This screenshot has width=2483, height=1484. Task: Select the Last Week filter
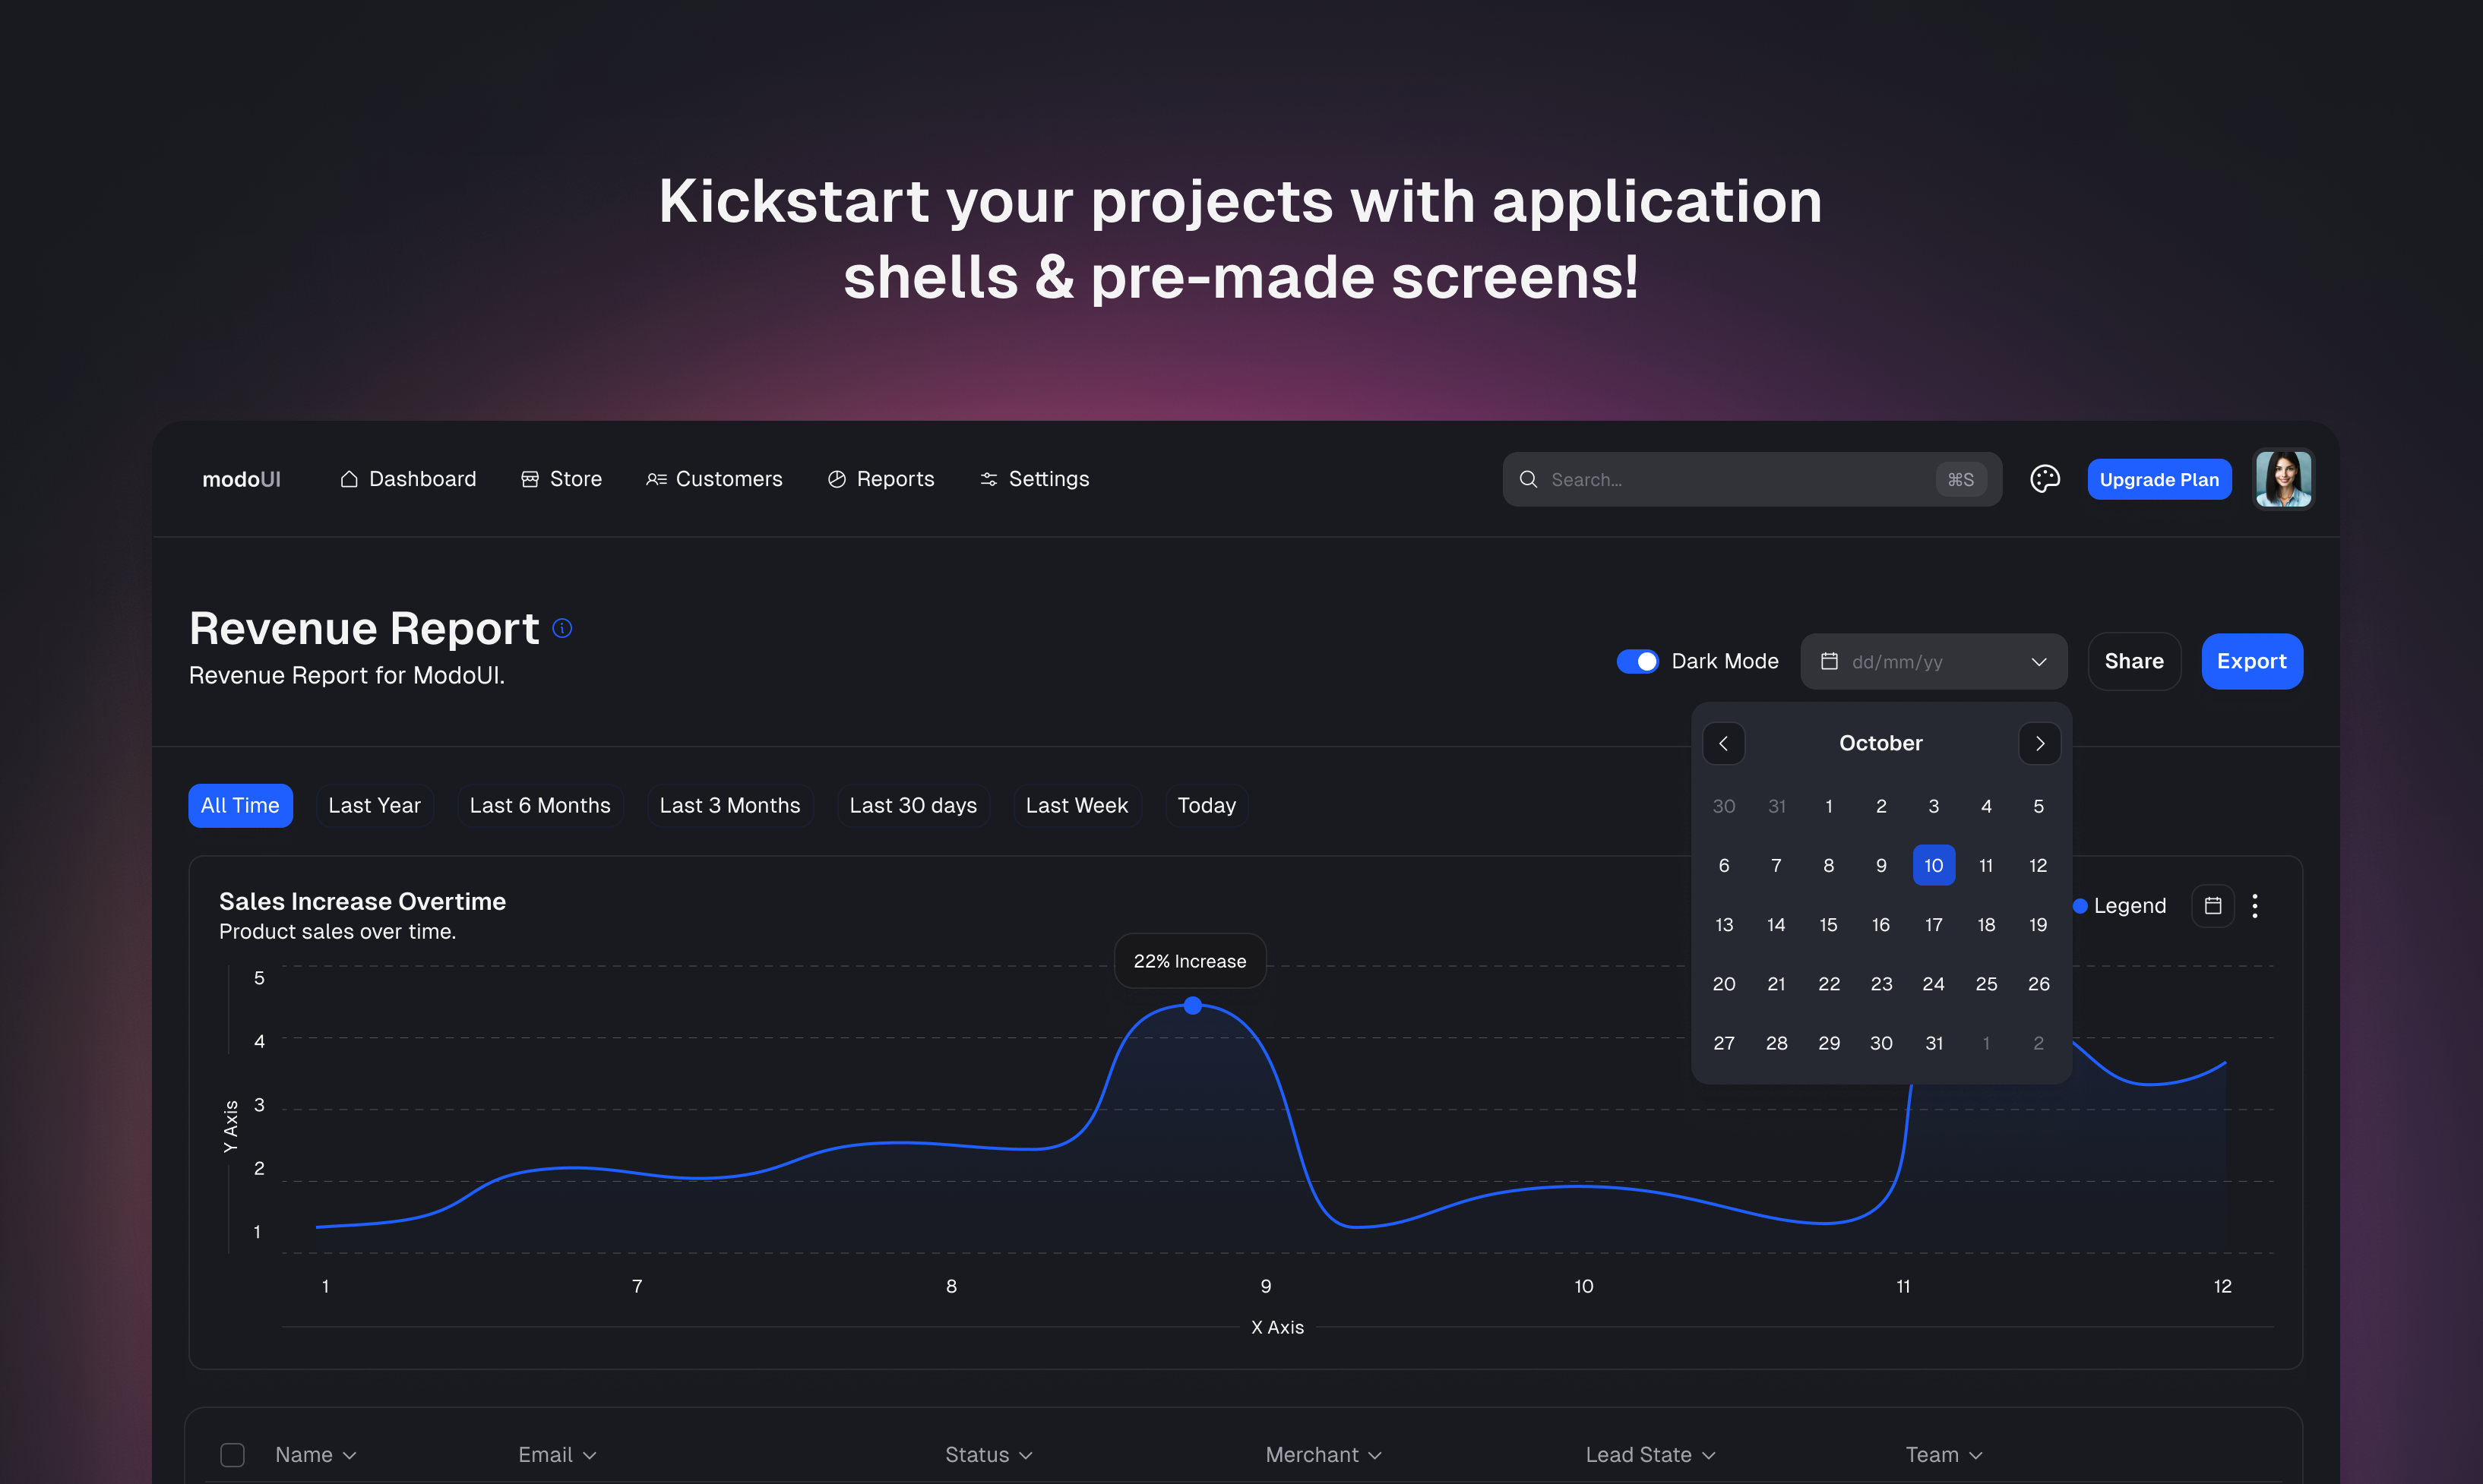tap(1077, 805)
